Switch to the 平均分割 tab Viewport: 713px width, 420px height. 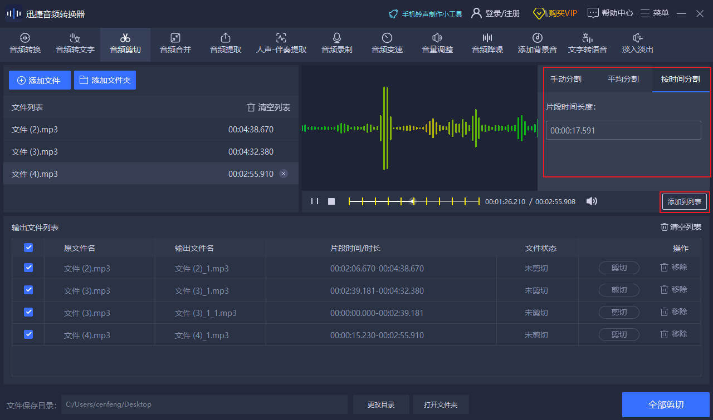click(x=623, y=79)
